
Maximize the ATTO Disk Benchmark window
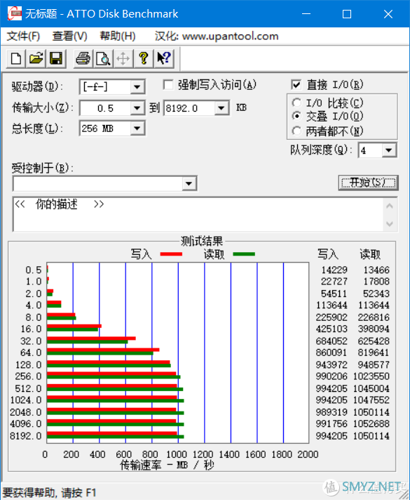(347, 14)
